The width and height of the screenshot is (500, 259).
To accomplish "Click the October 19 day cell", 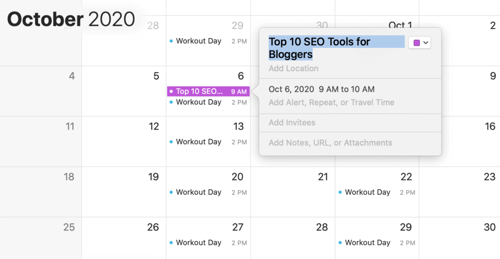I will pos(124,192).
